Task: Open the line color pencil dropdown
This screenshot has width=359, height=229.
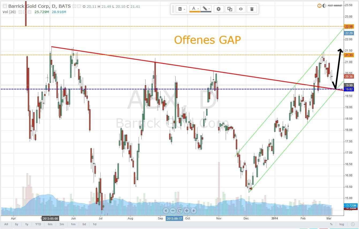Action: [x=206, y=9]
